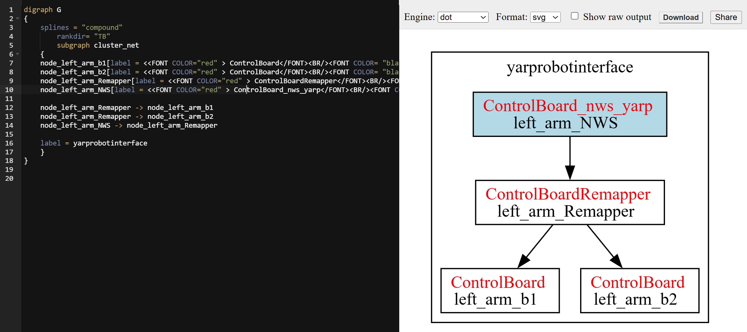747x332 pixels.
Task: Click the arrowhead pointing to left_arm_b1
Action: [x=523, y=261]
